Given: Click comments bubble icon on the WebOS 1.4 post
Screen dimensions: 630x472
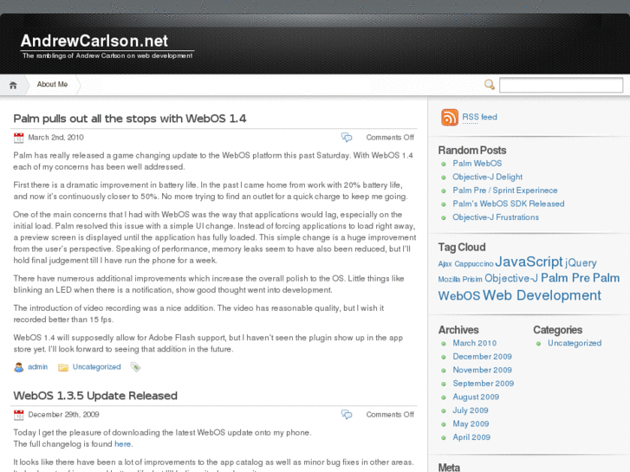Looking at the screenshot, I should 347,138.
